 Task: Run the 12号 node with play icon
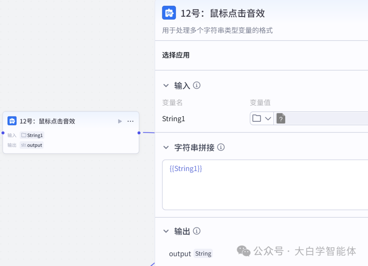pyautogui.click(x=120, y=121)
